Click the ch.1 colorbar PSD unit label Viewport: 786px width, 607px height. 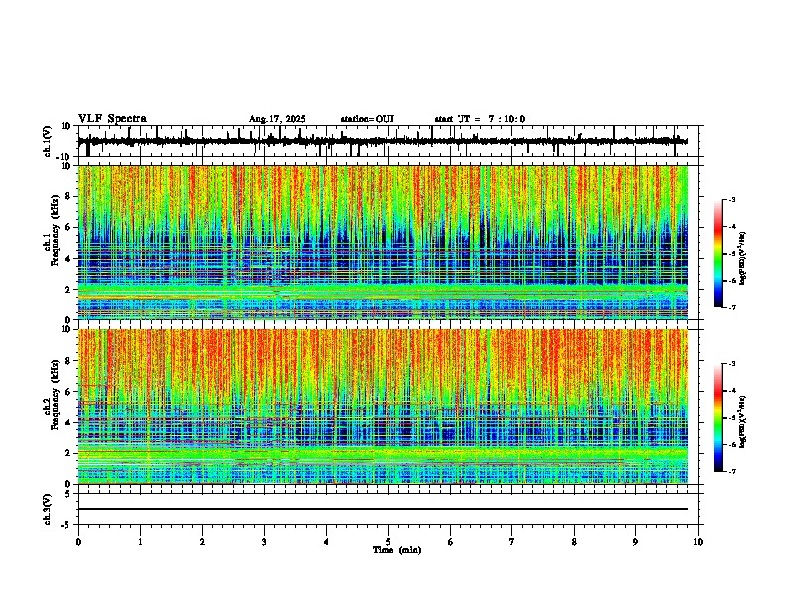tap(743, 259)
